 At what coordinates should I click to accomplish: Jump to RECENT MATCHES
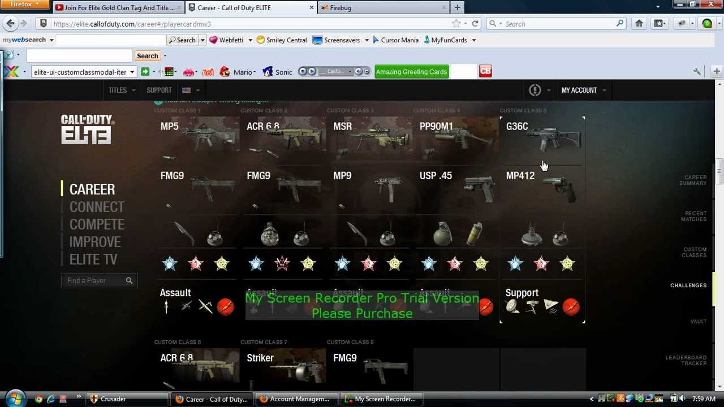[x=693, y=216]
